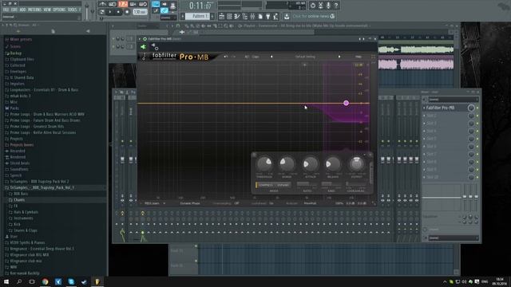Image resolution: width=511 pixels, height=287 pixels.
Task: Open the Mixer view toolbar icon
Action: click(252, 16)
